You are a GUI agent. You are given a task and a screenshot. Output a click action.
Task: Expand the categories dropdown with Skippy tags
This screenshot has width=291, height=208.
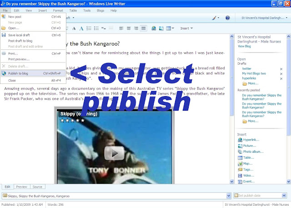point(228,196)
